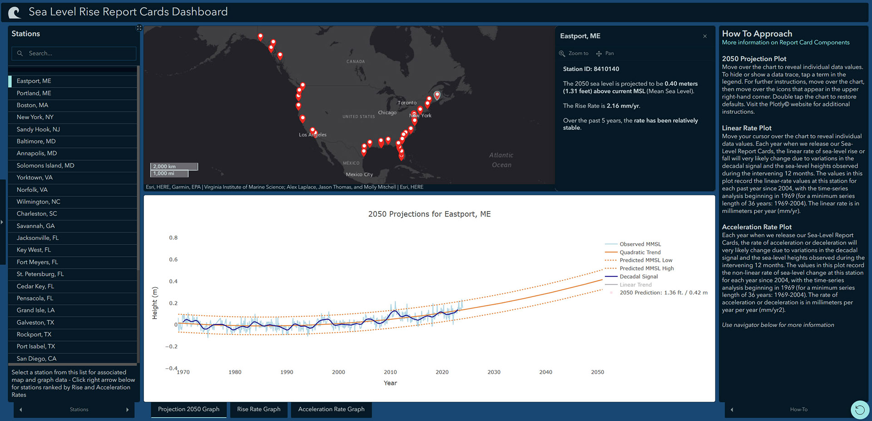Click the How-To navigator left arrow
The image size is (872, 421).
pyautogui.click(x=732, y=410)
